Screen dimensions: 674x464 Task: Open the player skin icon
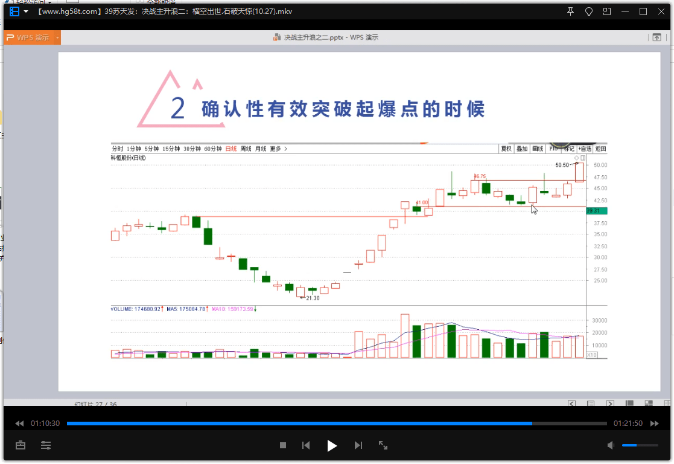(x=589, y=11)
